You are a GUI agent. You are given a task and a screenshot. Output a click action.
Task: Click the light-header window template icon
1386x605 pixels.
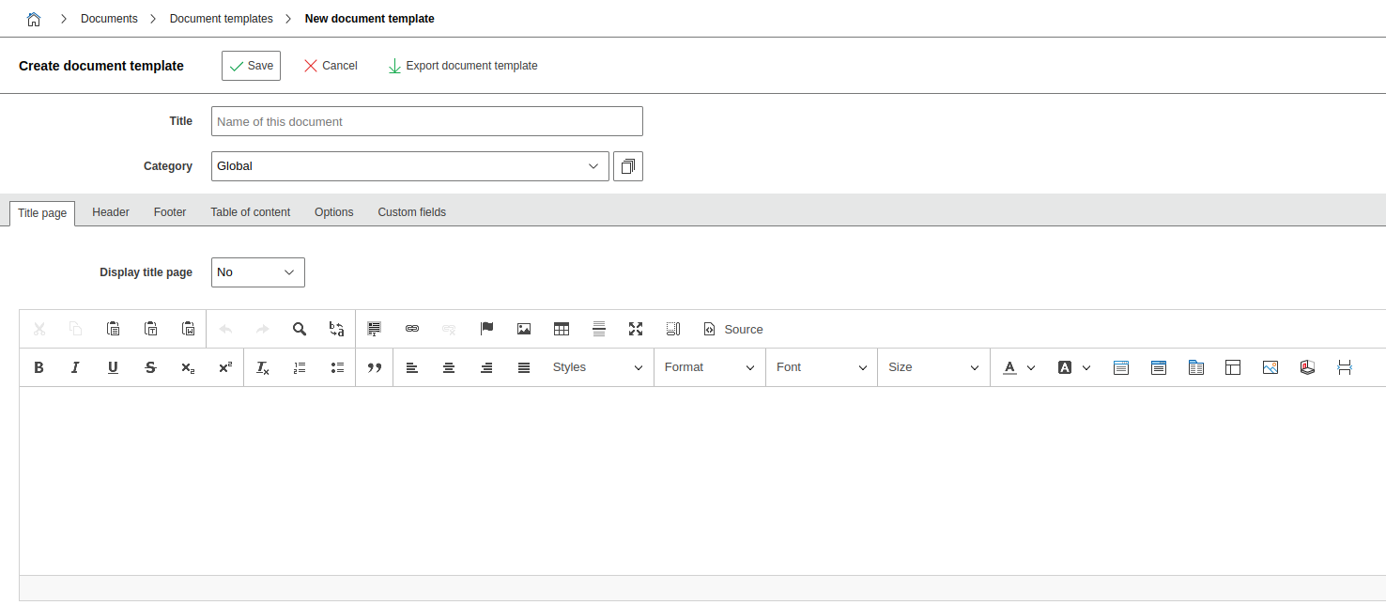pyautogui.click(x=1121, y=367)
